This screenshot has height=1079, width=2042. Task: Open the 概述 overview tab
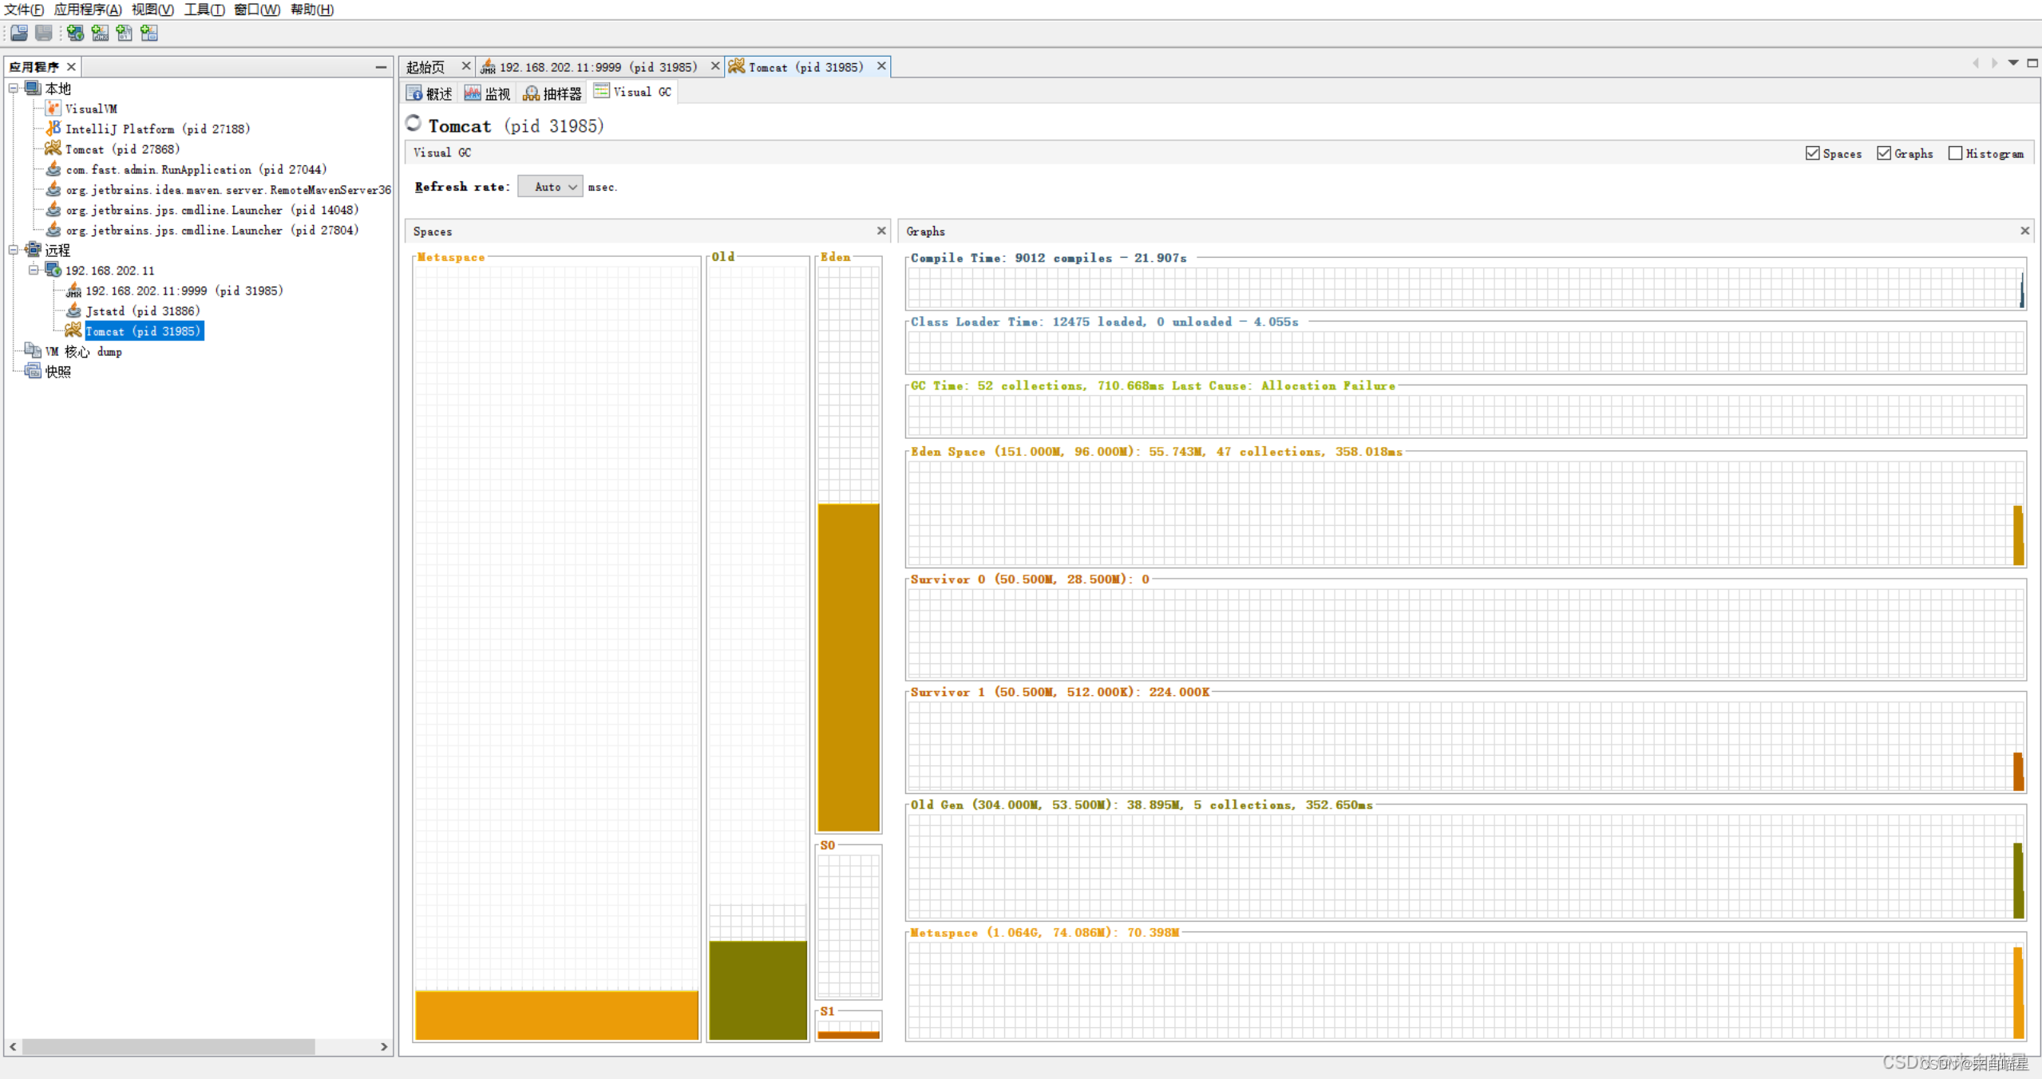pyautogui.click(x=429, y=93)
